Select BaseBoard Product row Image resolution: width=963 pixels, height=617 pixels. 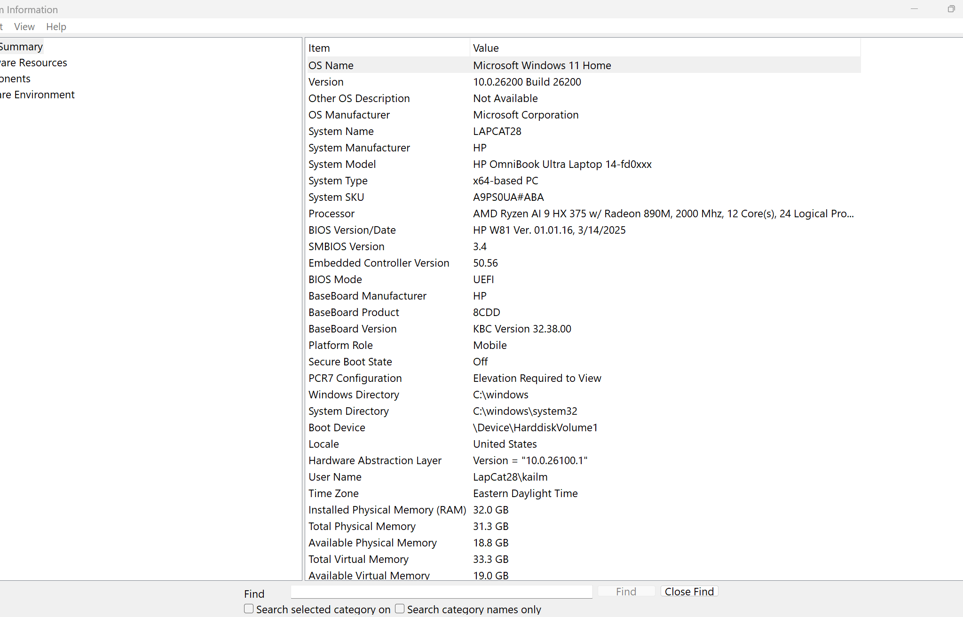coord(584,312)
